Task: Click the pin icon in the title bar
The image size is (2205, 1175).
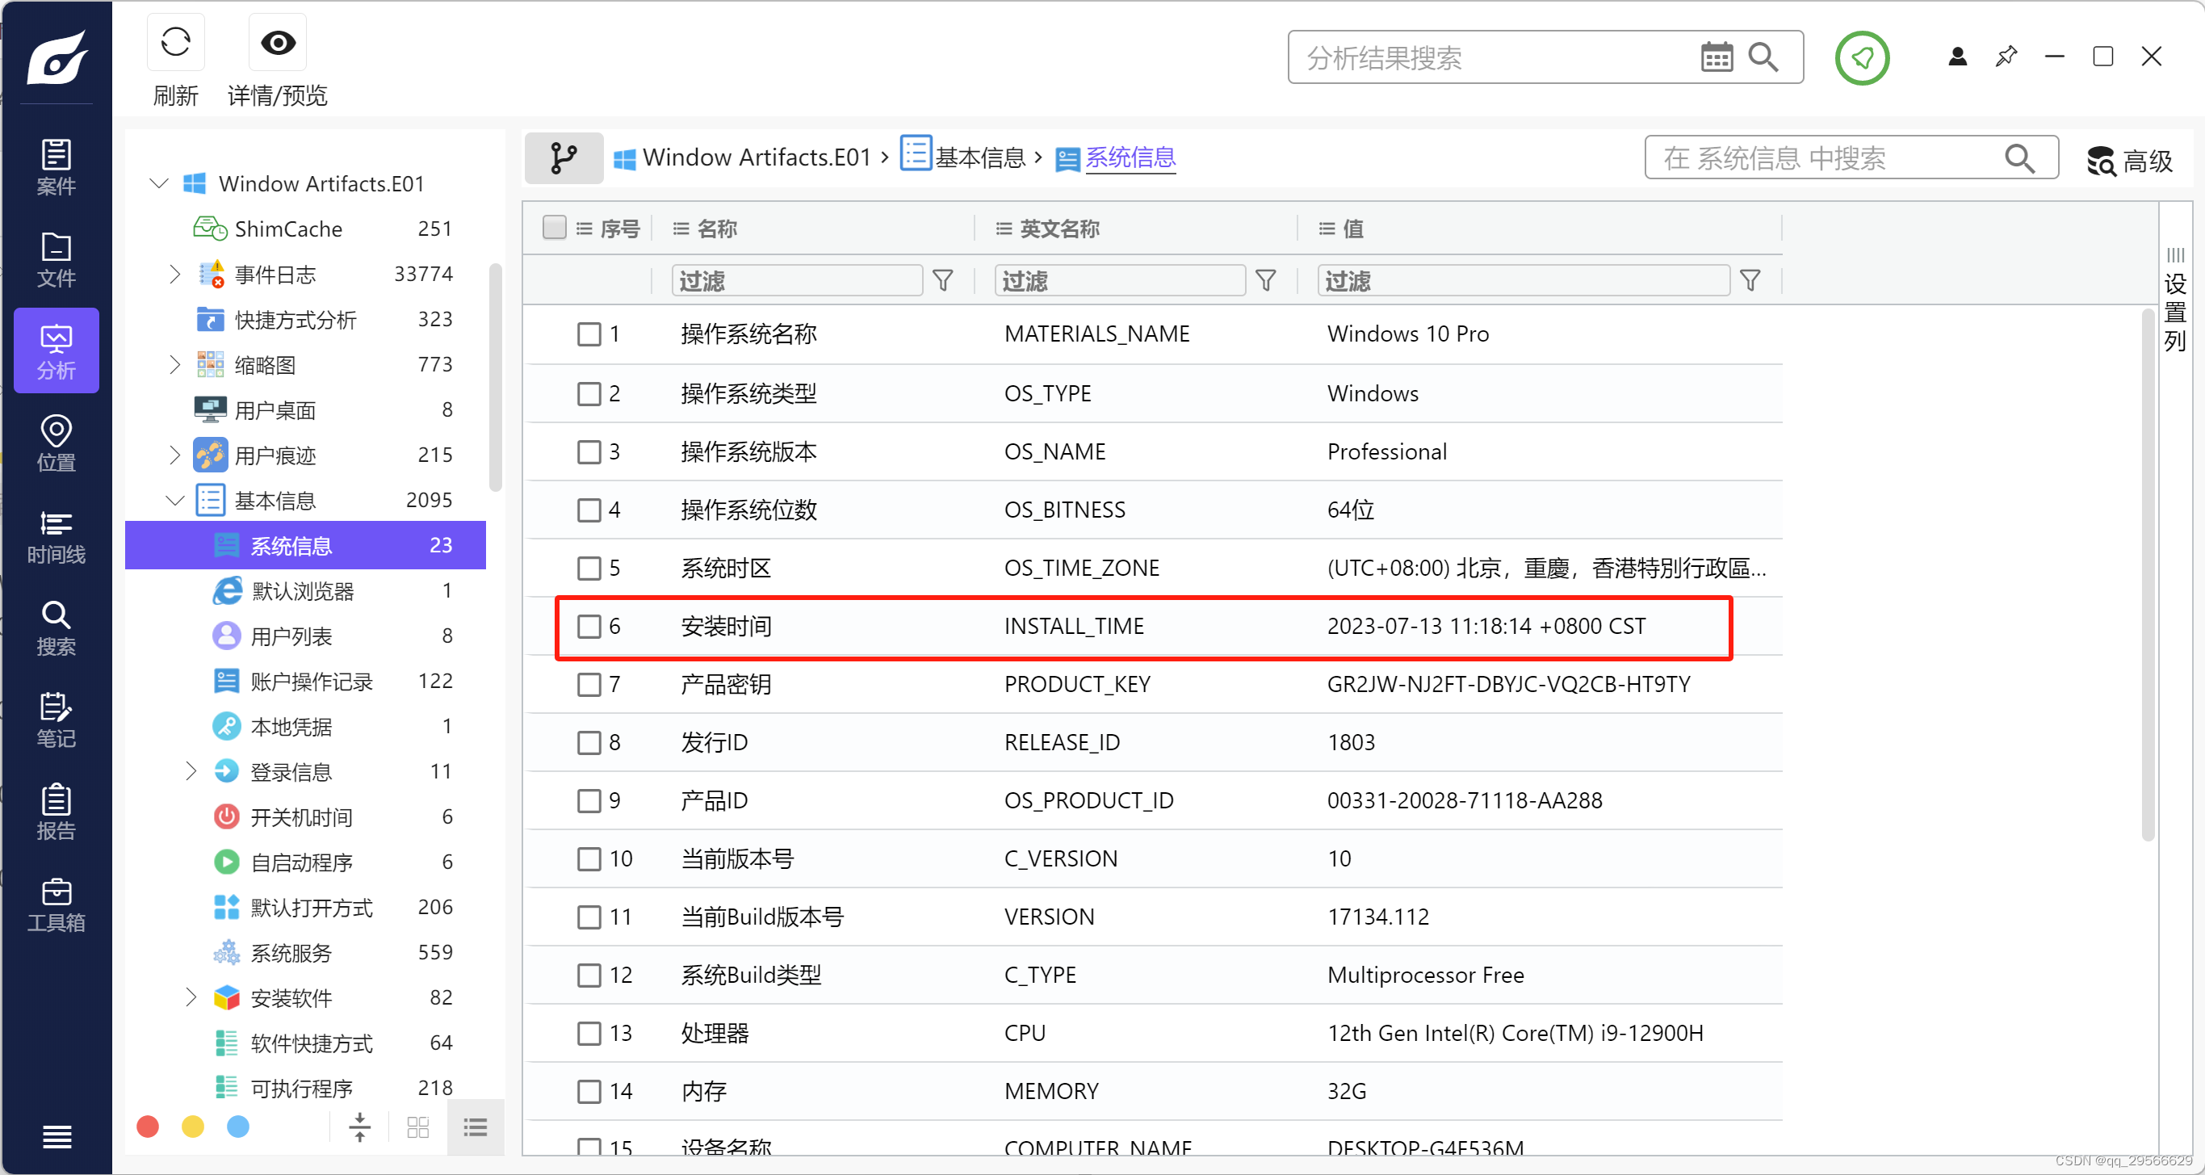Action: [x=2006, y=57]
